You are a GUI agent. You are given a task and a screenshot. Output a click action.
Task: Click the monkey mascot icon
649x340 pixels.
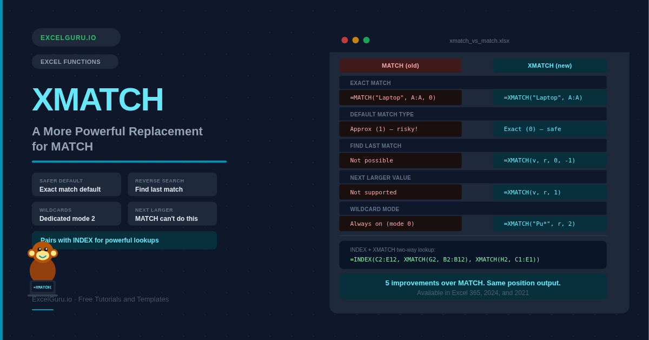click(x=43, y=265)
